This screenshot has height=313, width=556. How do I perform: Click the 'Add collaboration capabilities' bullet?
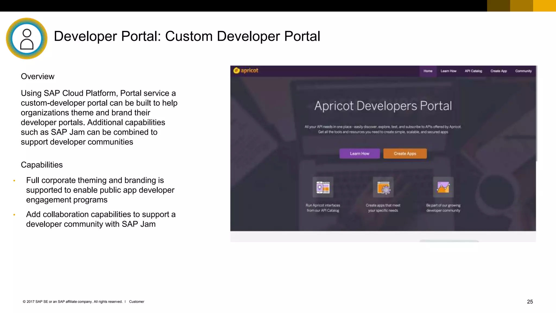[101, 219]
